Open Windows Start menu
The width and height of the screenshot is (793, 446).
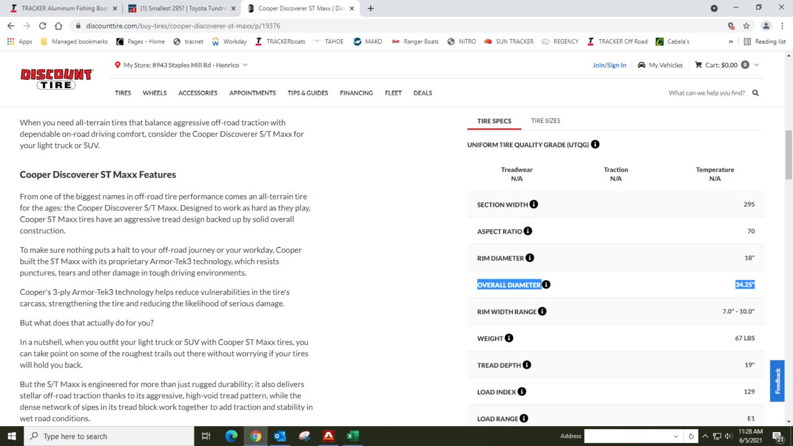click(12, 436)
